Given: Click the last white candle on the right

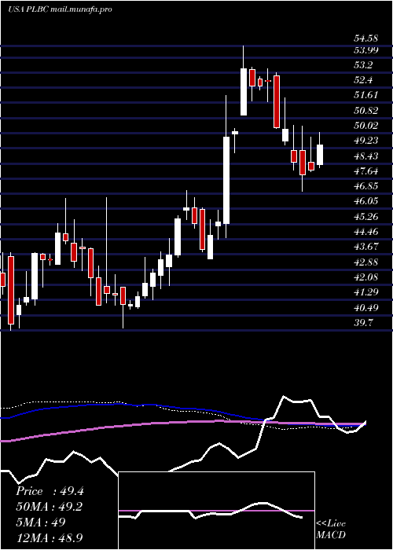Looking at the screenshot, I should click(x=320, y=155).
